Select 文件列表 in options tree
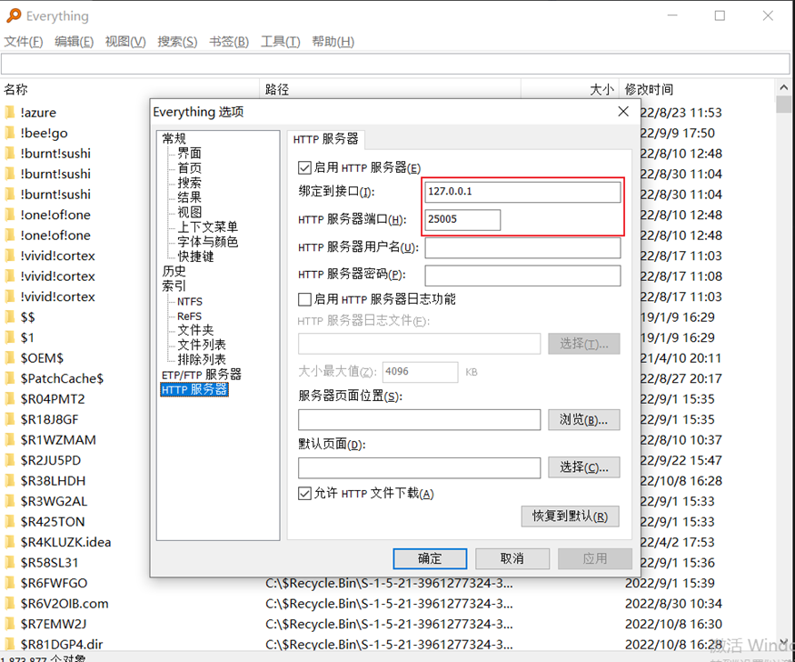This screenshot has height=662, width=795. click(x=202, y=345)
